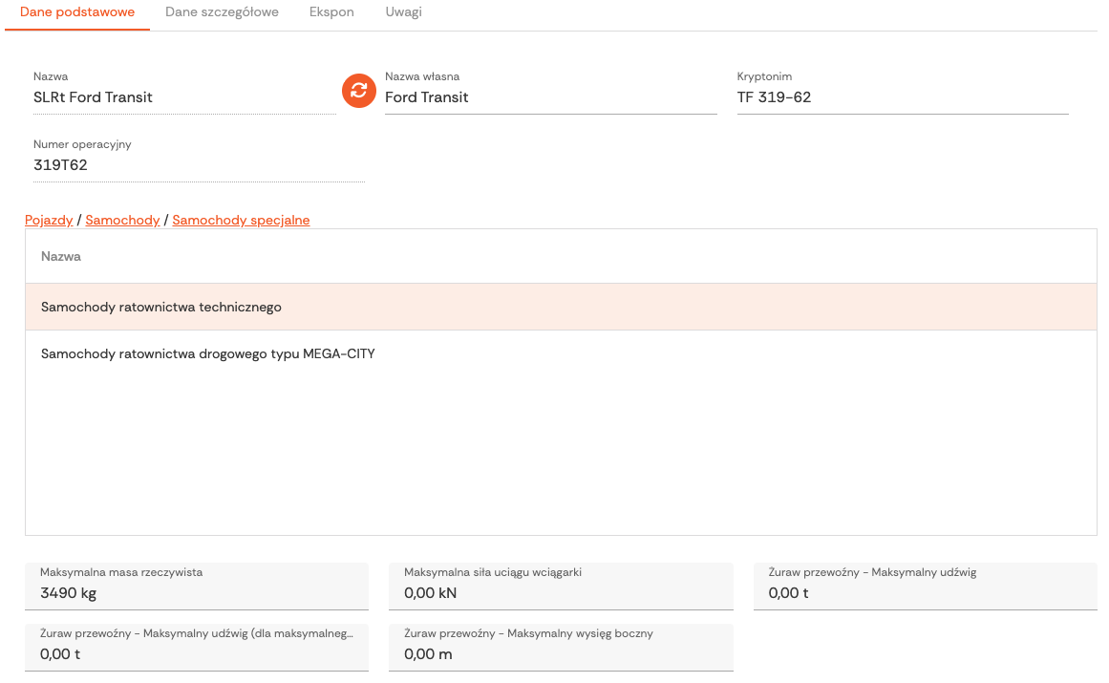Focus the Nazwa własna input field

(550, 97)
